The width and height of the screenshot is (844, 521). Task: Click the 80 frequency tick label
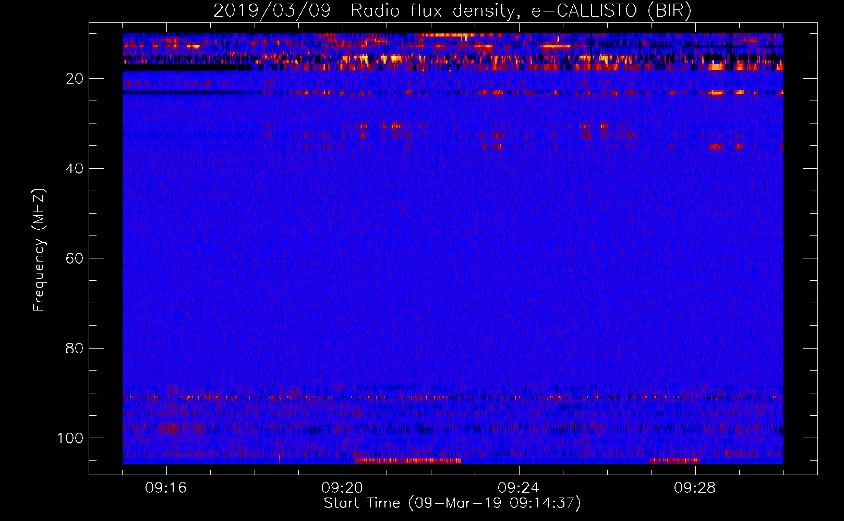point(75,349)
